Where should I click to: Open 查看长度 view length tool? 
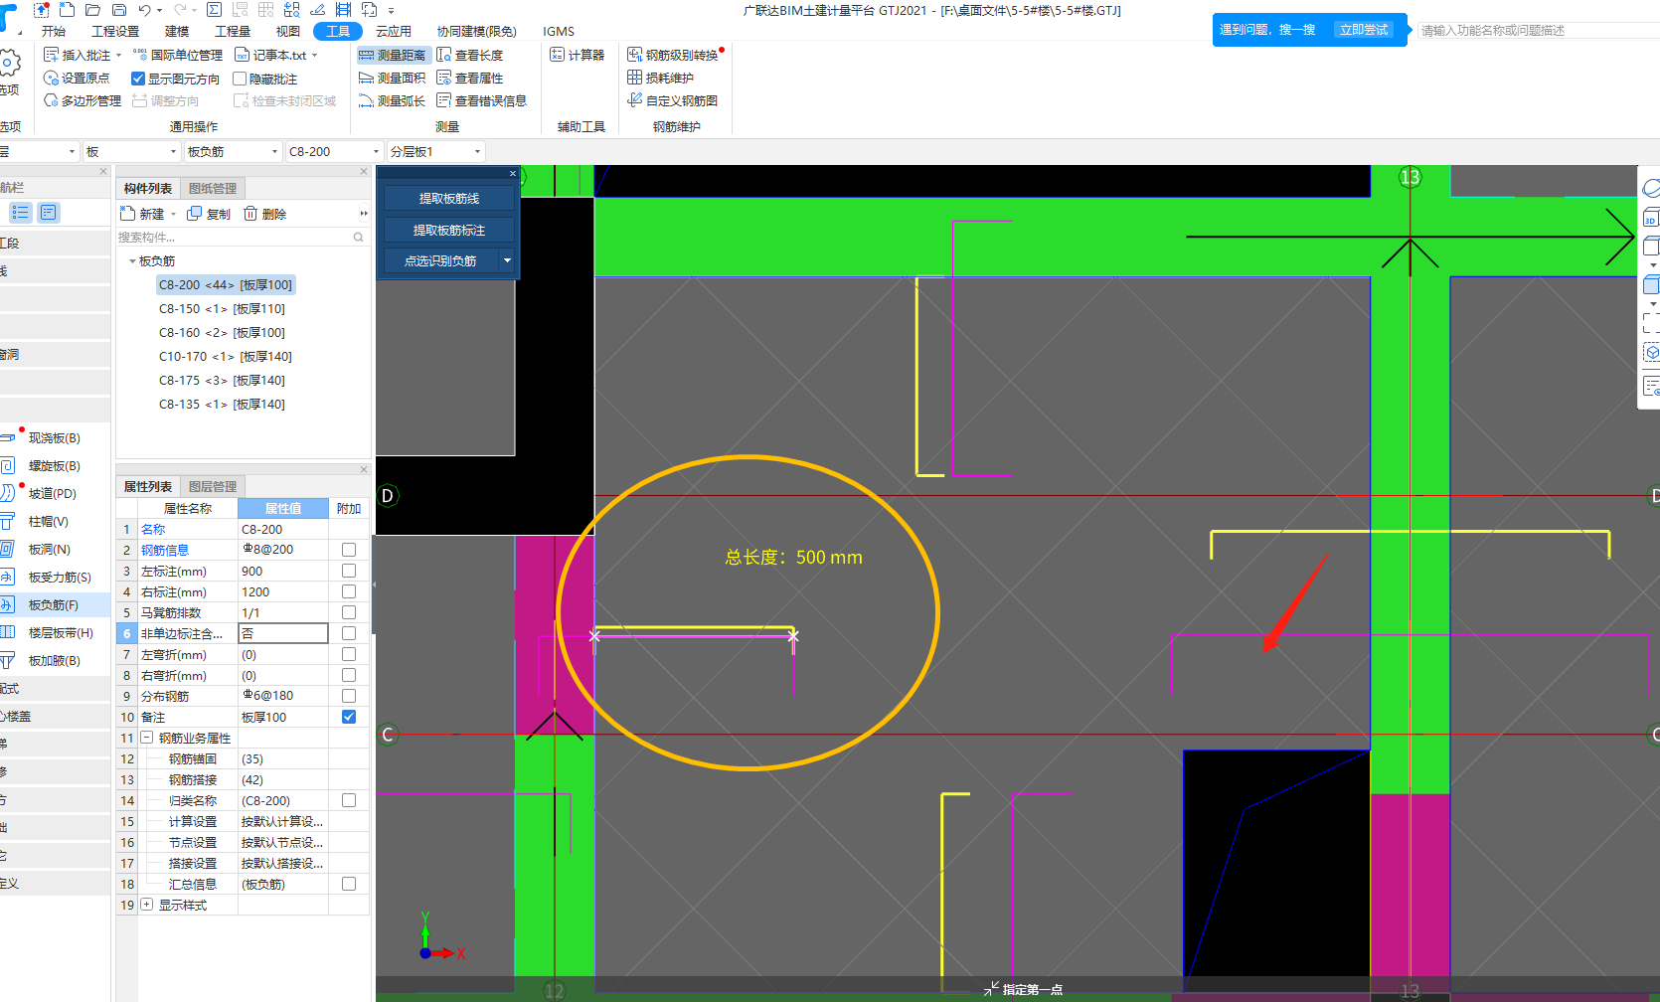coord(470,55)
